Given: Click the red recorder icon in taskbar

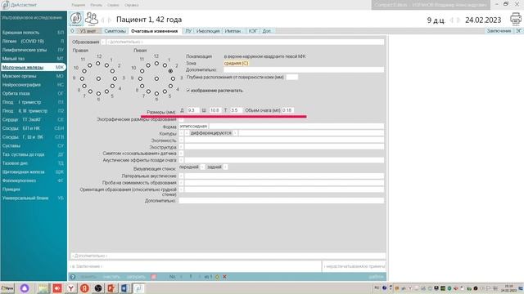Looking at the screenshot, I should (57, 288).
